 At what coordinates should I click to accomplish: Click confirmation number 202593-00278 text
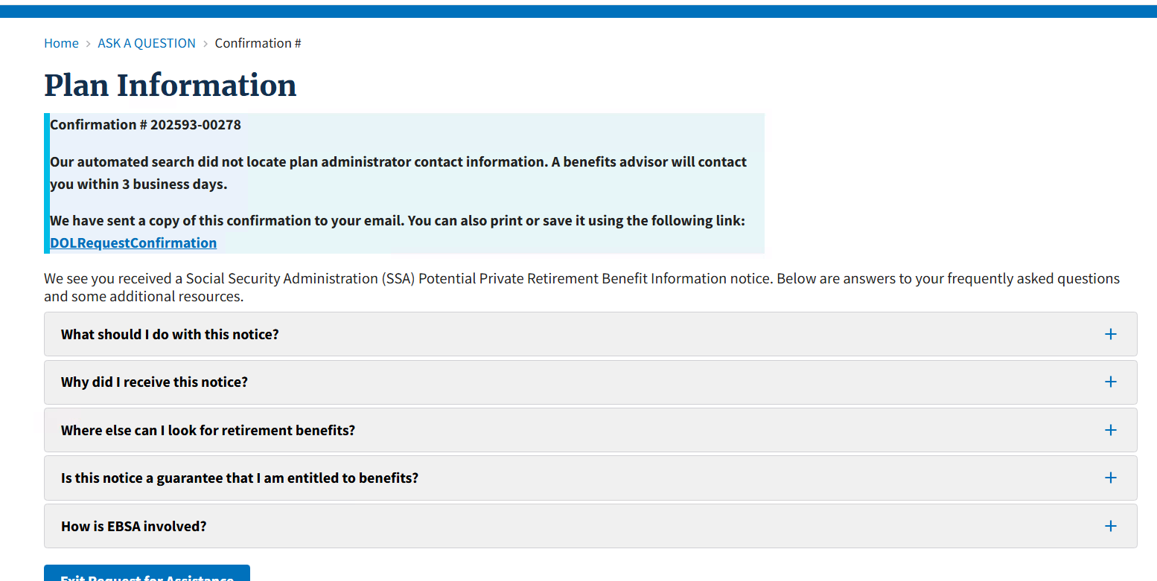196,124
